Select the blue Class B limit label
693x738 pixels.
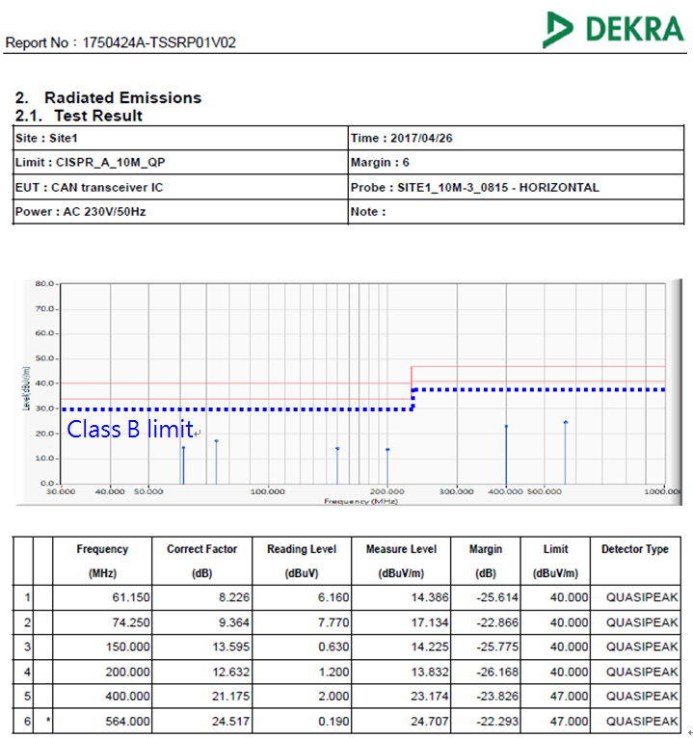(129, 429)
